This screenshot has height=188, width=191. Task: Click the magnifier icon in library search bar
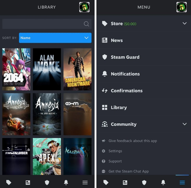point(86,24)
